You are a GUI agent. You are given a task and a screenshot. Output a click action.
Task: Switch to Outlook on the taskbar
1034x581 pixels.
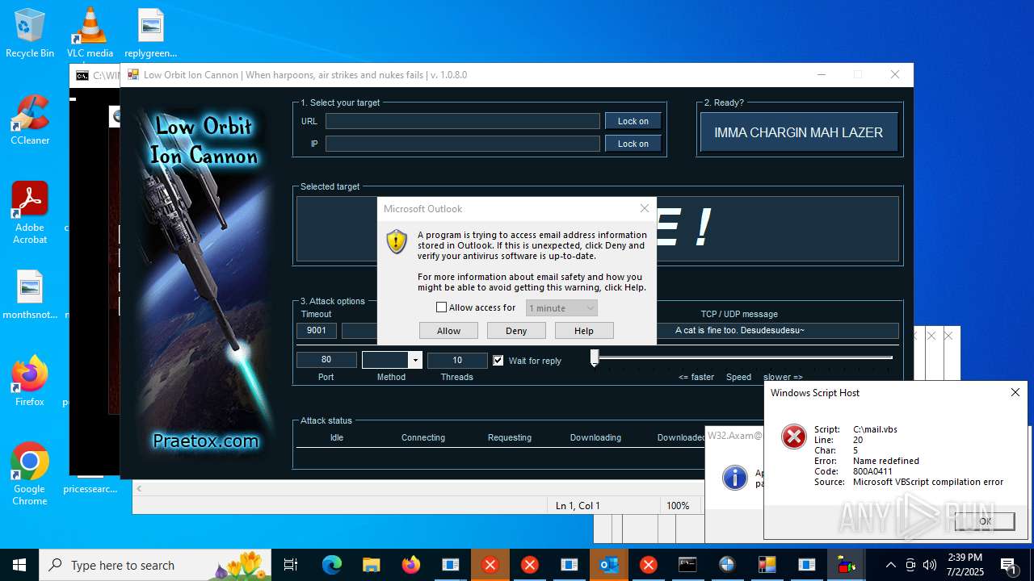(609, 565)
